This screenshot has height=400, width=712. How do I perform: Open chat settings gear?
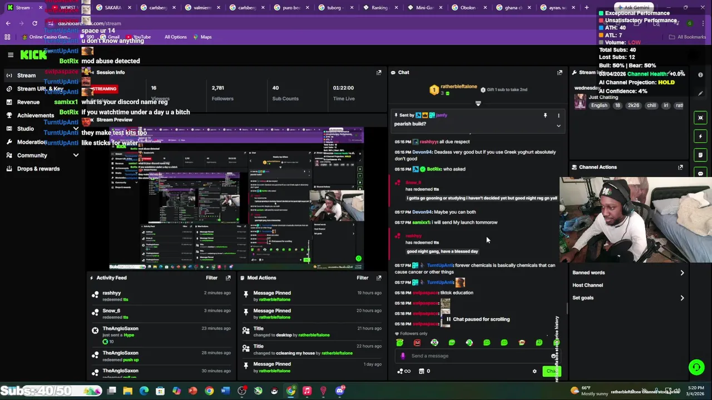[535, 372]
